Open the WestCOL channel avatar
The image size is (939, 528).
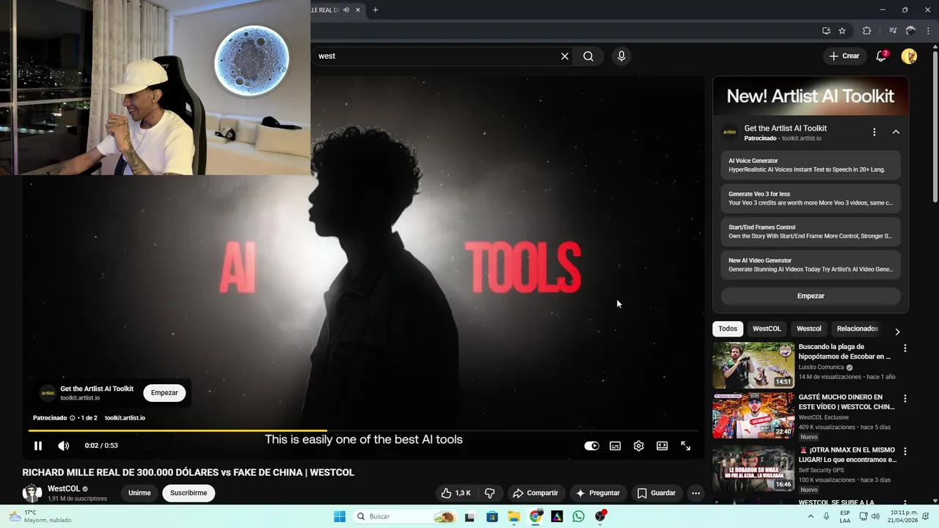(x=32, y=493)
